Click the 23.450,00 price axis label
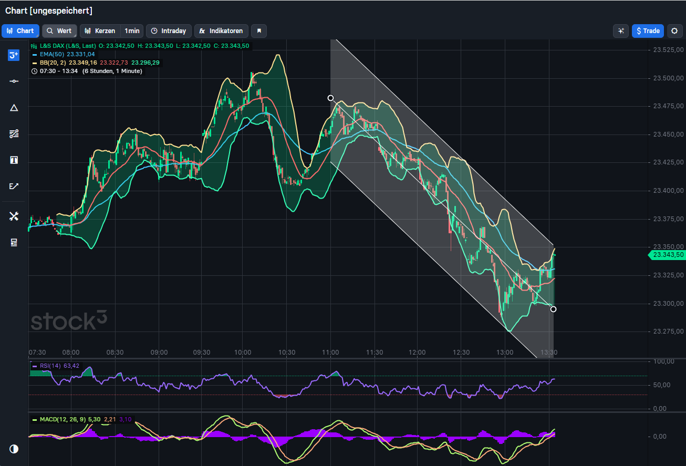The height and width of the screenshot is (466, 686). 668,134
